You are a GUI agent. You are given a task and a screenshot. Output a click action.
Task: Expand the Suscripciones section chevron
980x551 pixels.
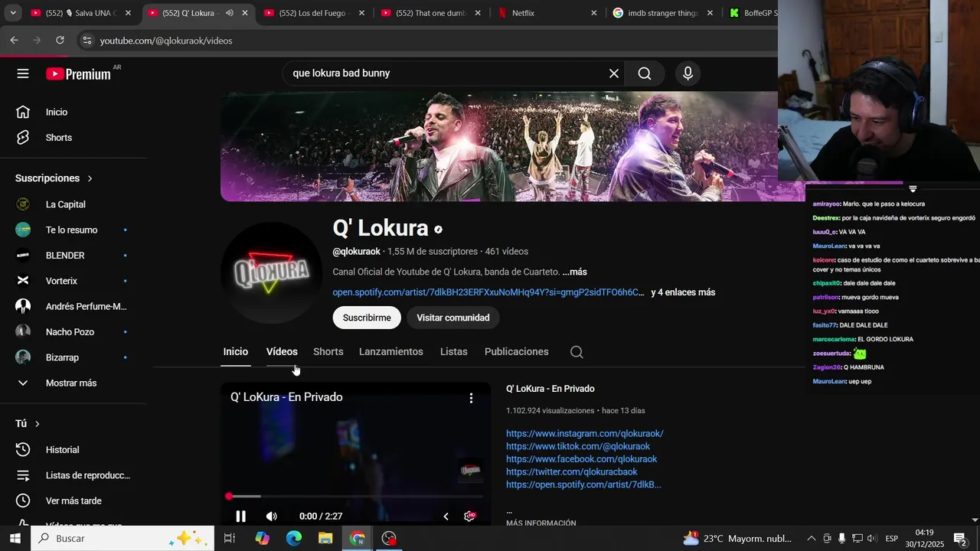click(90, 178)
